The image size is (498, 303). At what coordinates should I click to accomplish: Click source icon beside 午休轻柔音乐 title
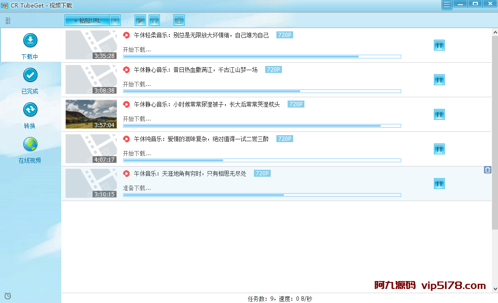pos(126,35)
